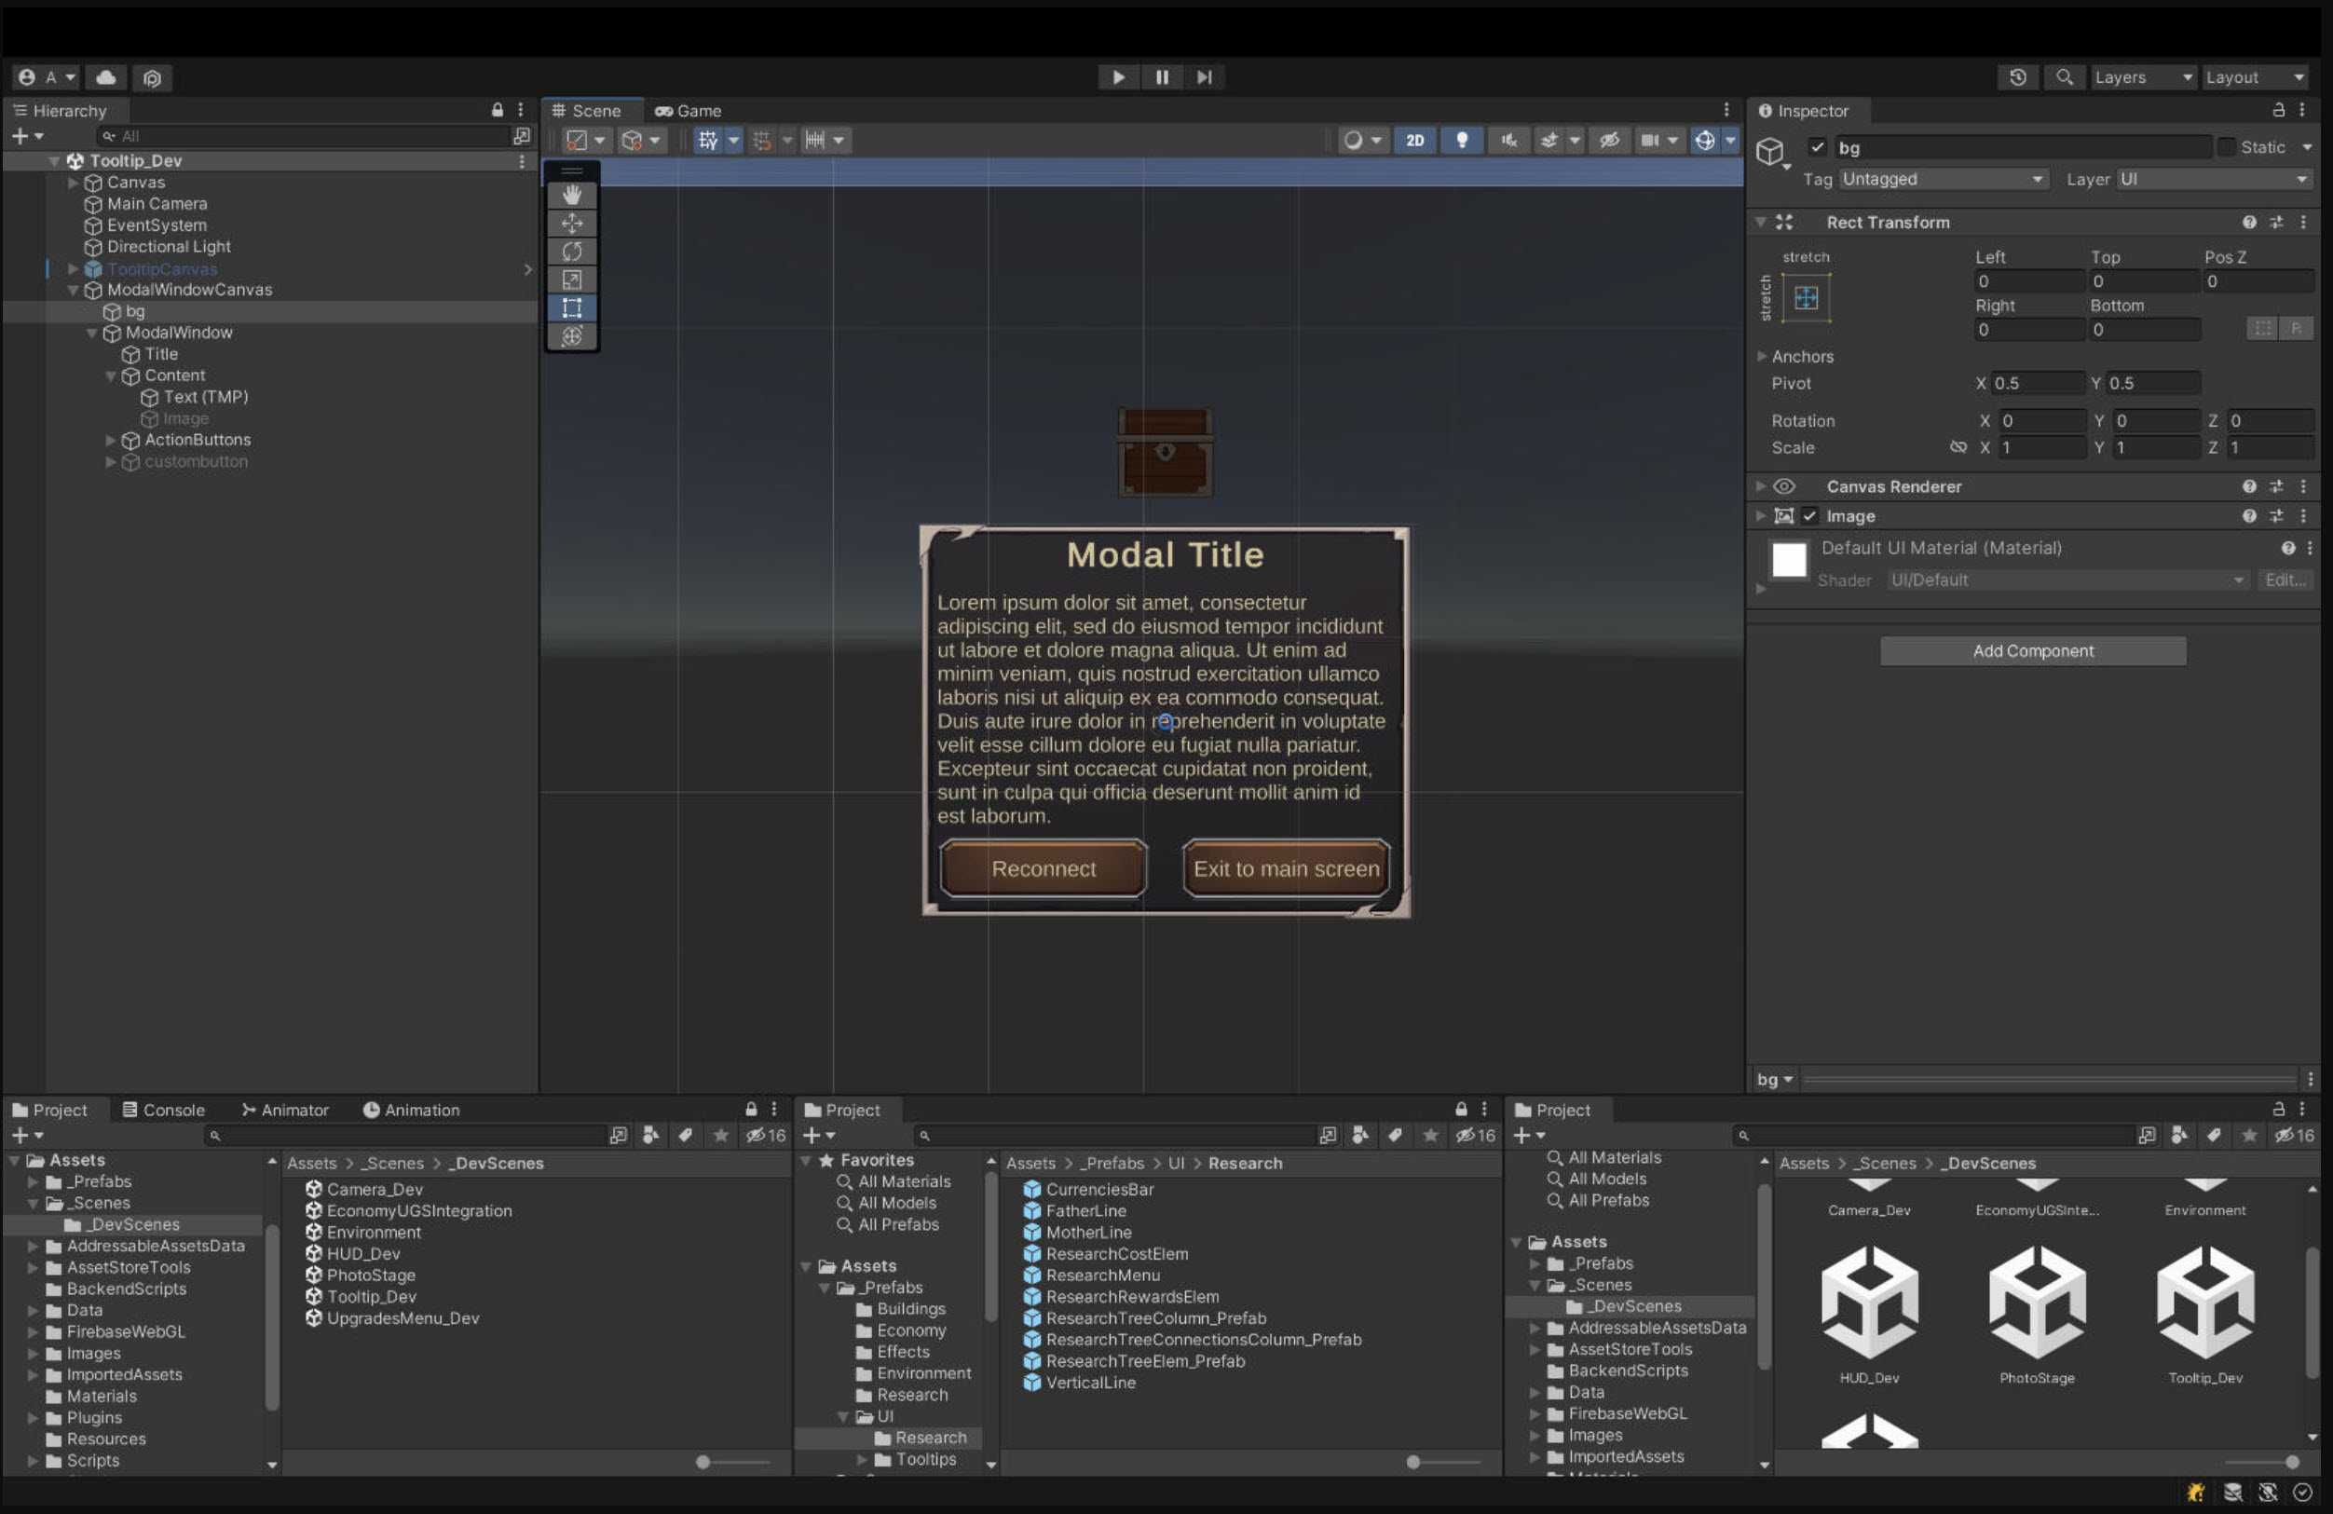
Task: Toggle the Image component enabled checkbox
Action: pos(1809,516)
